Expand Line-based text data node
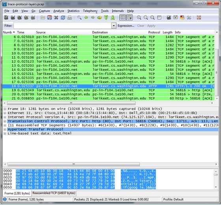Screen dimensions: 221x205 coord(5,134)
